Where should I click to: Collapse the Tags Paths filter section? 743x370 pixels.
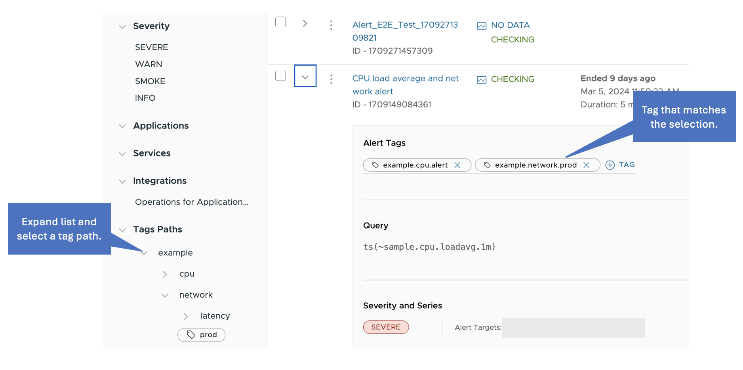(x=122, y=230)
